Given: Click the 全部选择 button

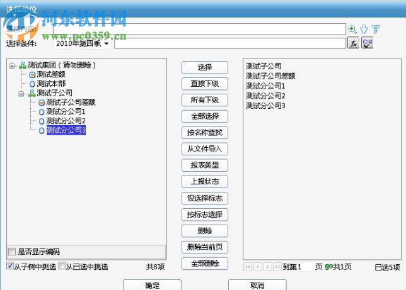Looking at the screenshot, I should click(x=205, y=116).
